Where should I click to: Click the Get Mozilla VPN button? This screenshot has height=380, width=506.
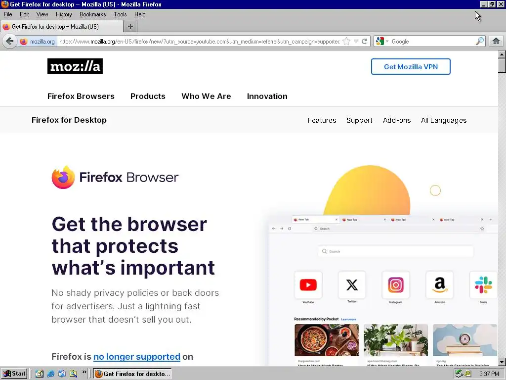pyautogui.click(x=411, y=67)
